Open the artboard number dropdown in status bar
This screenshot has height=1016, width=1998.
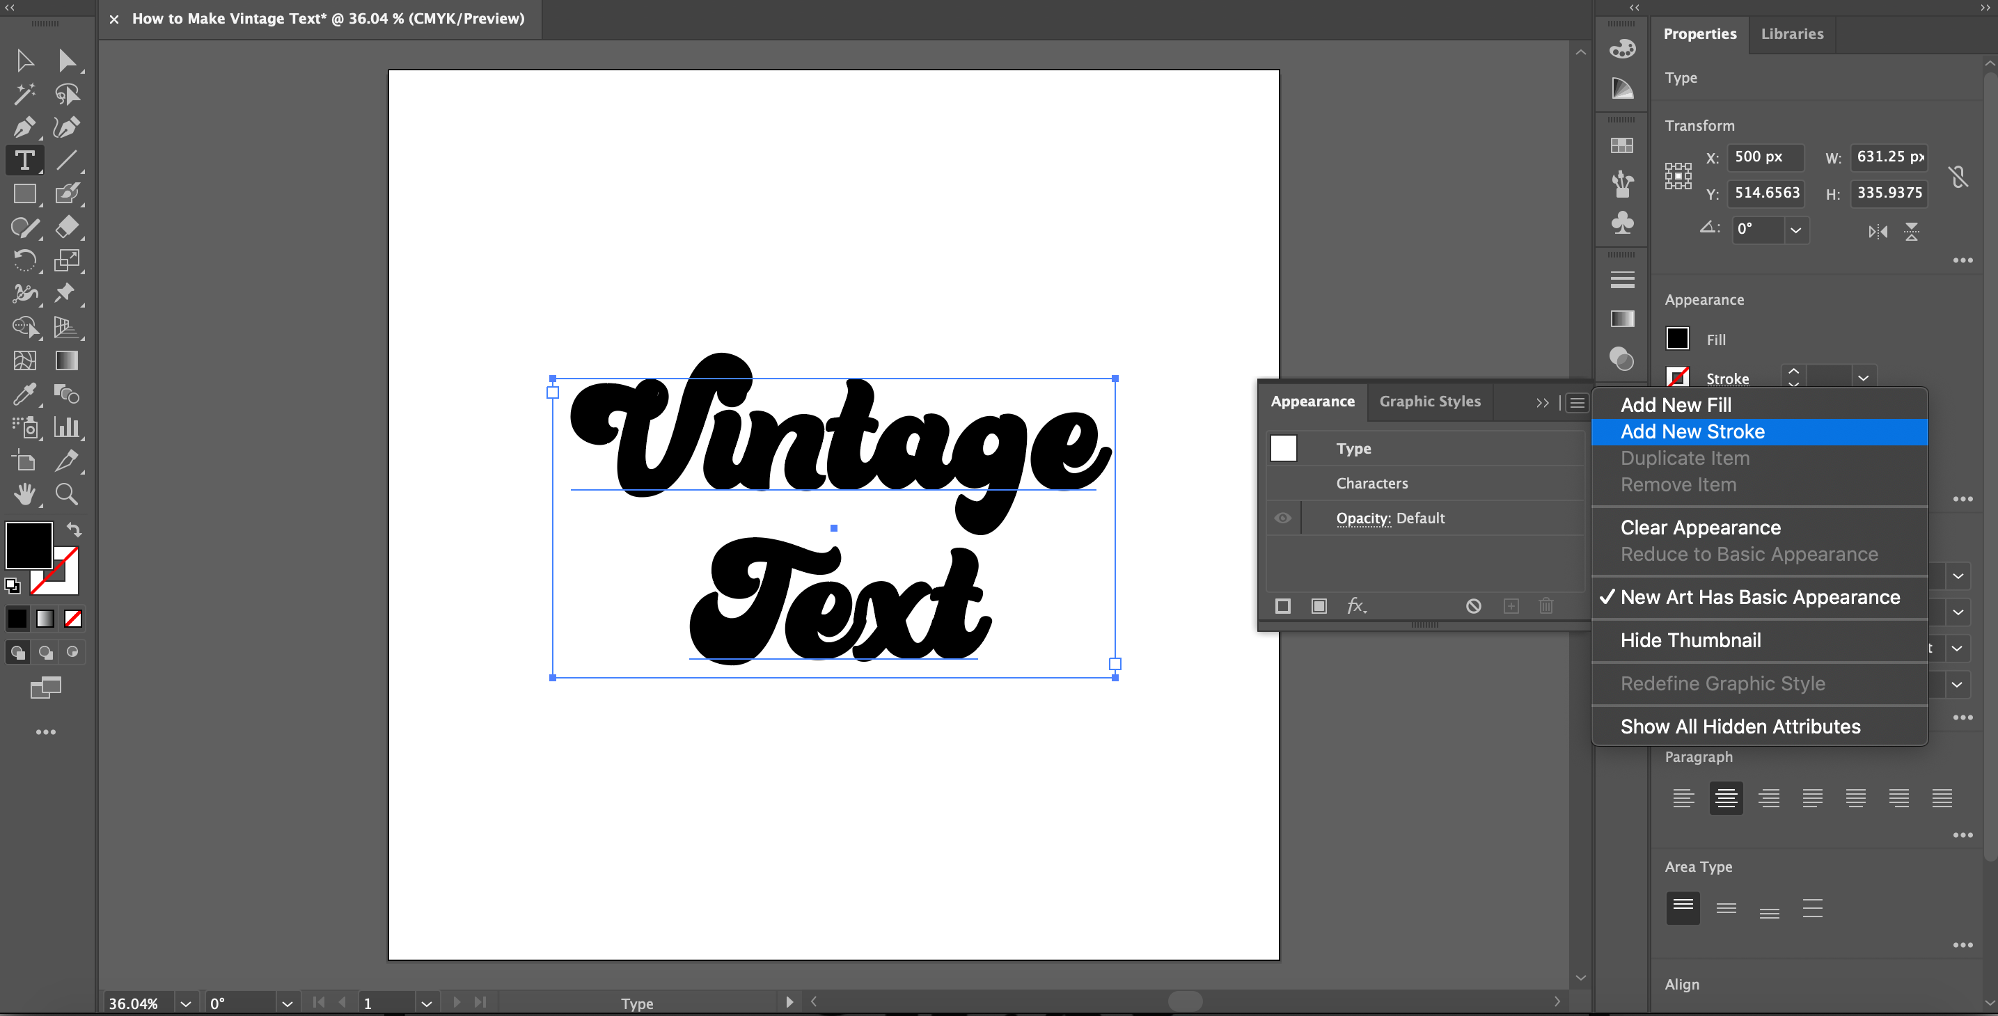(x=427, y=1002)
